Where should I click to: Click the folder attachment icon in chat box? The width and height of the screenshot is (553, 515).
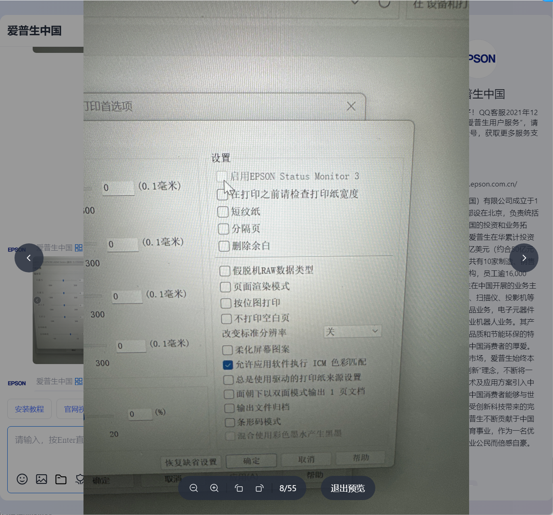click(61, 479)
